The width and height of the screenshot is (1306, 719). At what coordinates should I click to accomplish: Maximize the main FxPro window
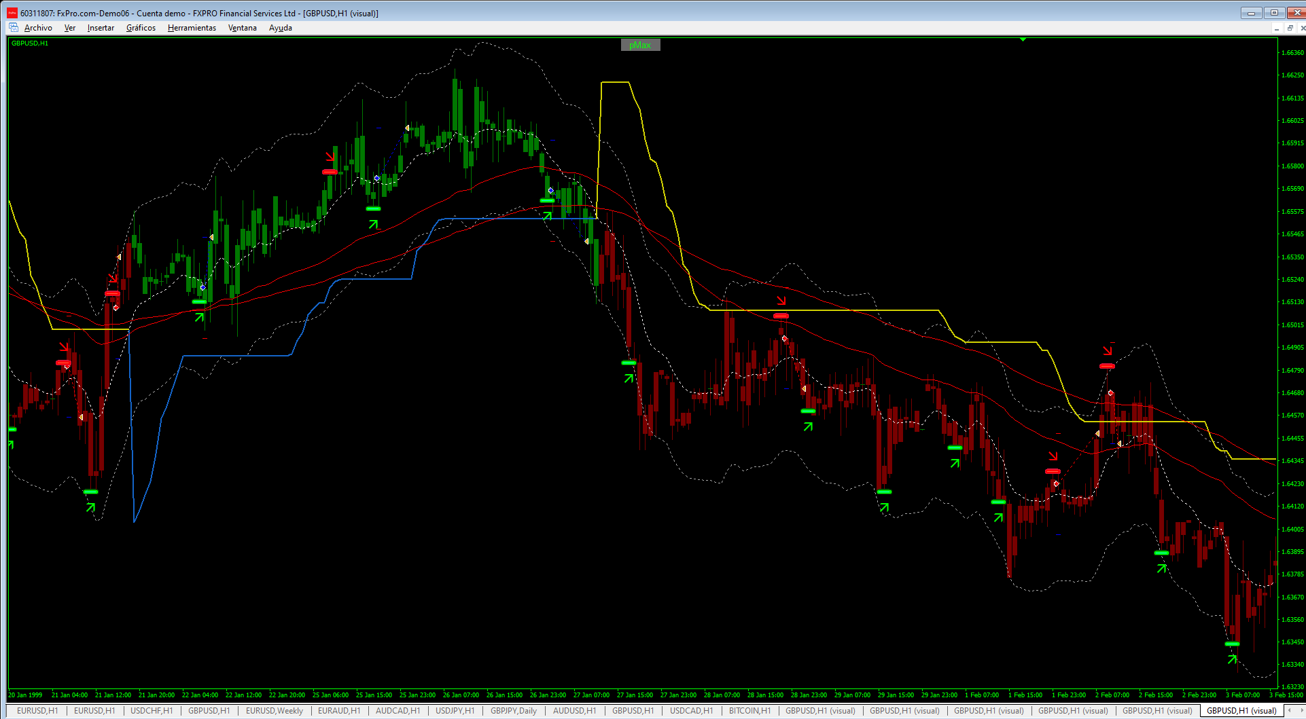tap(1274, 13)
